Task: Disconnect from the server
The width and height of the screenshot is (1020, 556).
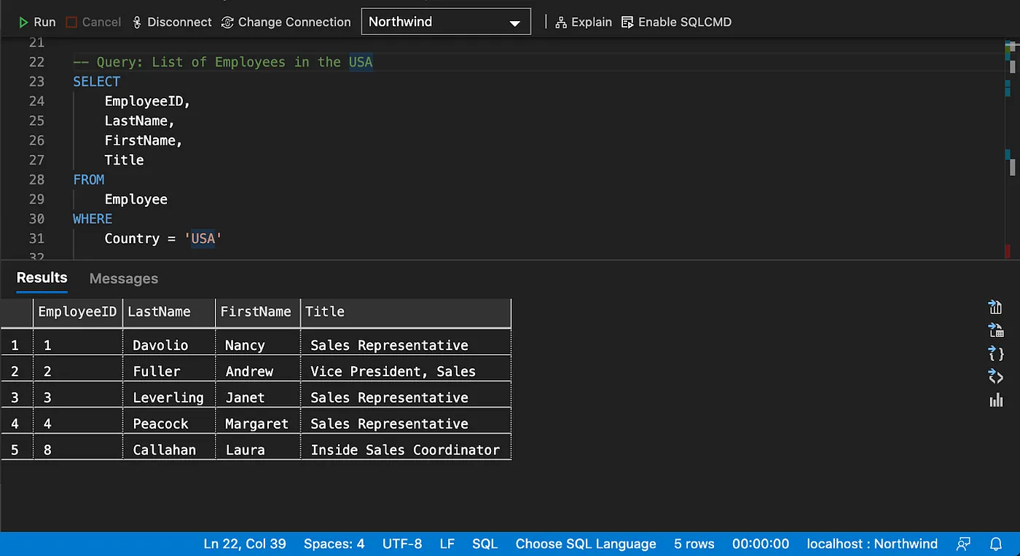Action: coord(172,22)
